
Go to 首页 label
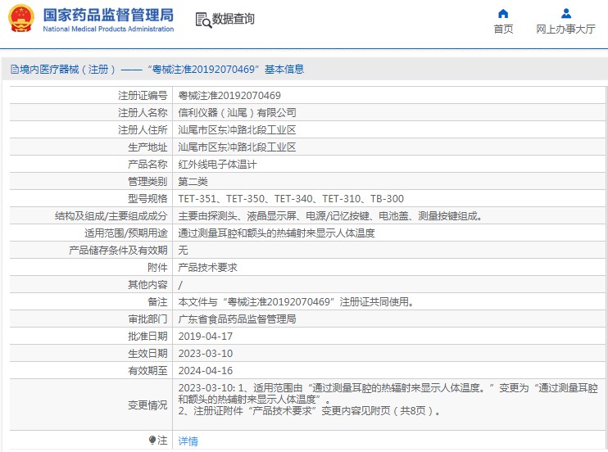[x=503, y=29]
